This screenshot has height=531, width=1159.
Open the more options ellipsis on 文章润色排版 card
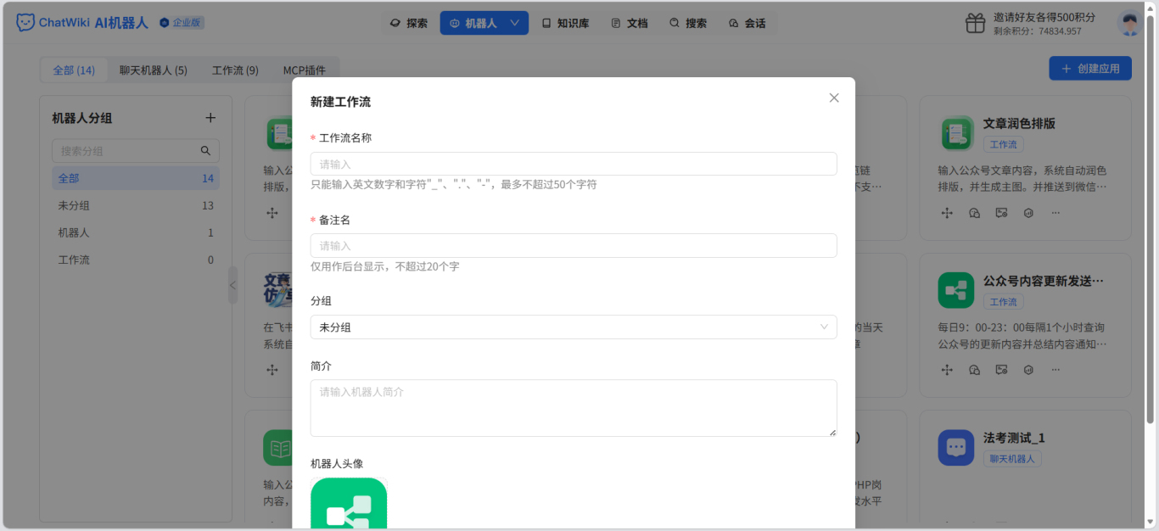point(1055,213)
